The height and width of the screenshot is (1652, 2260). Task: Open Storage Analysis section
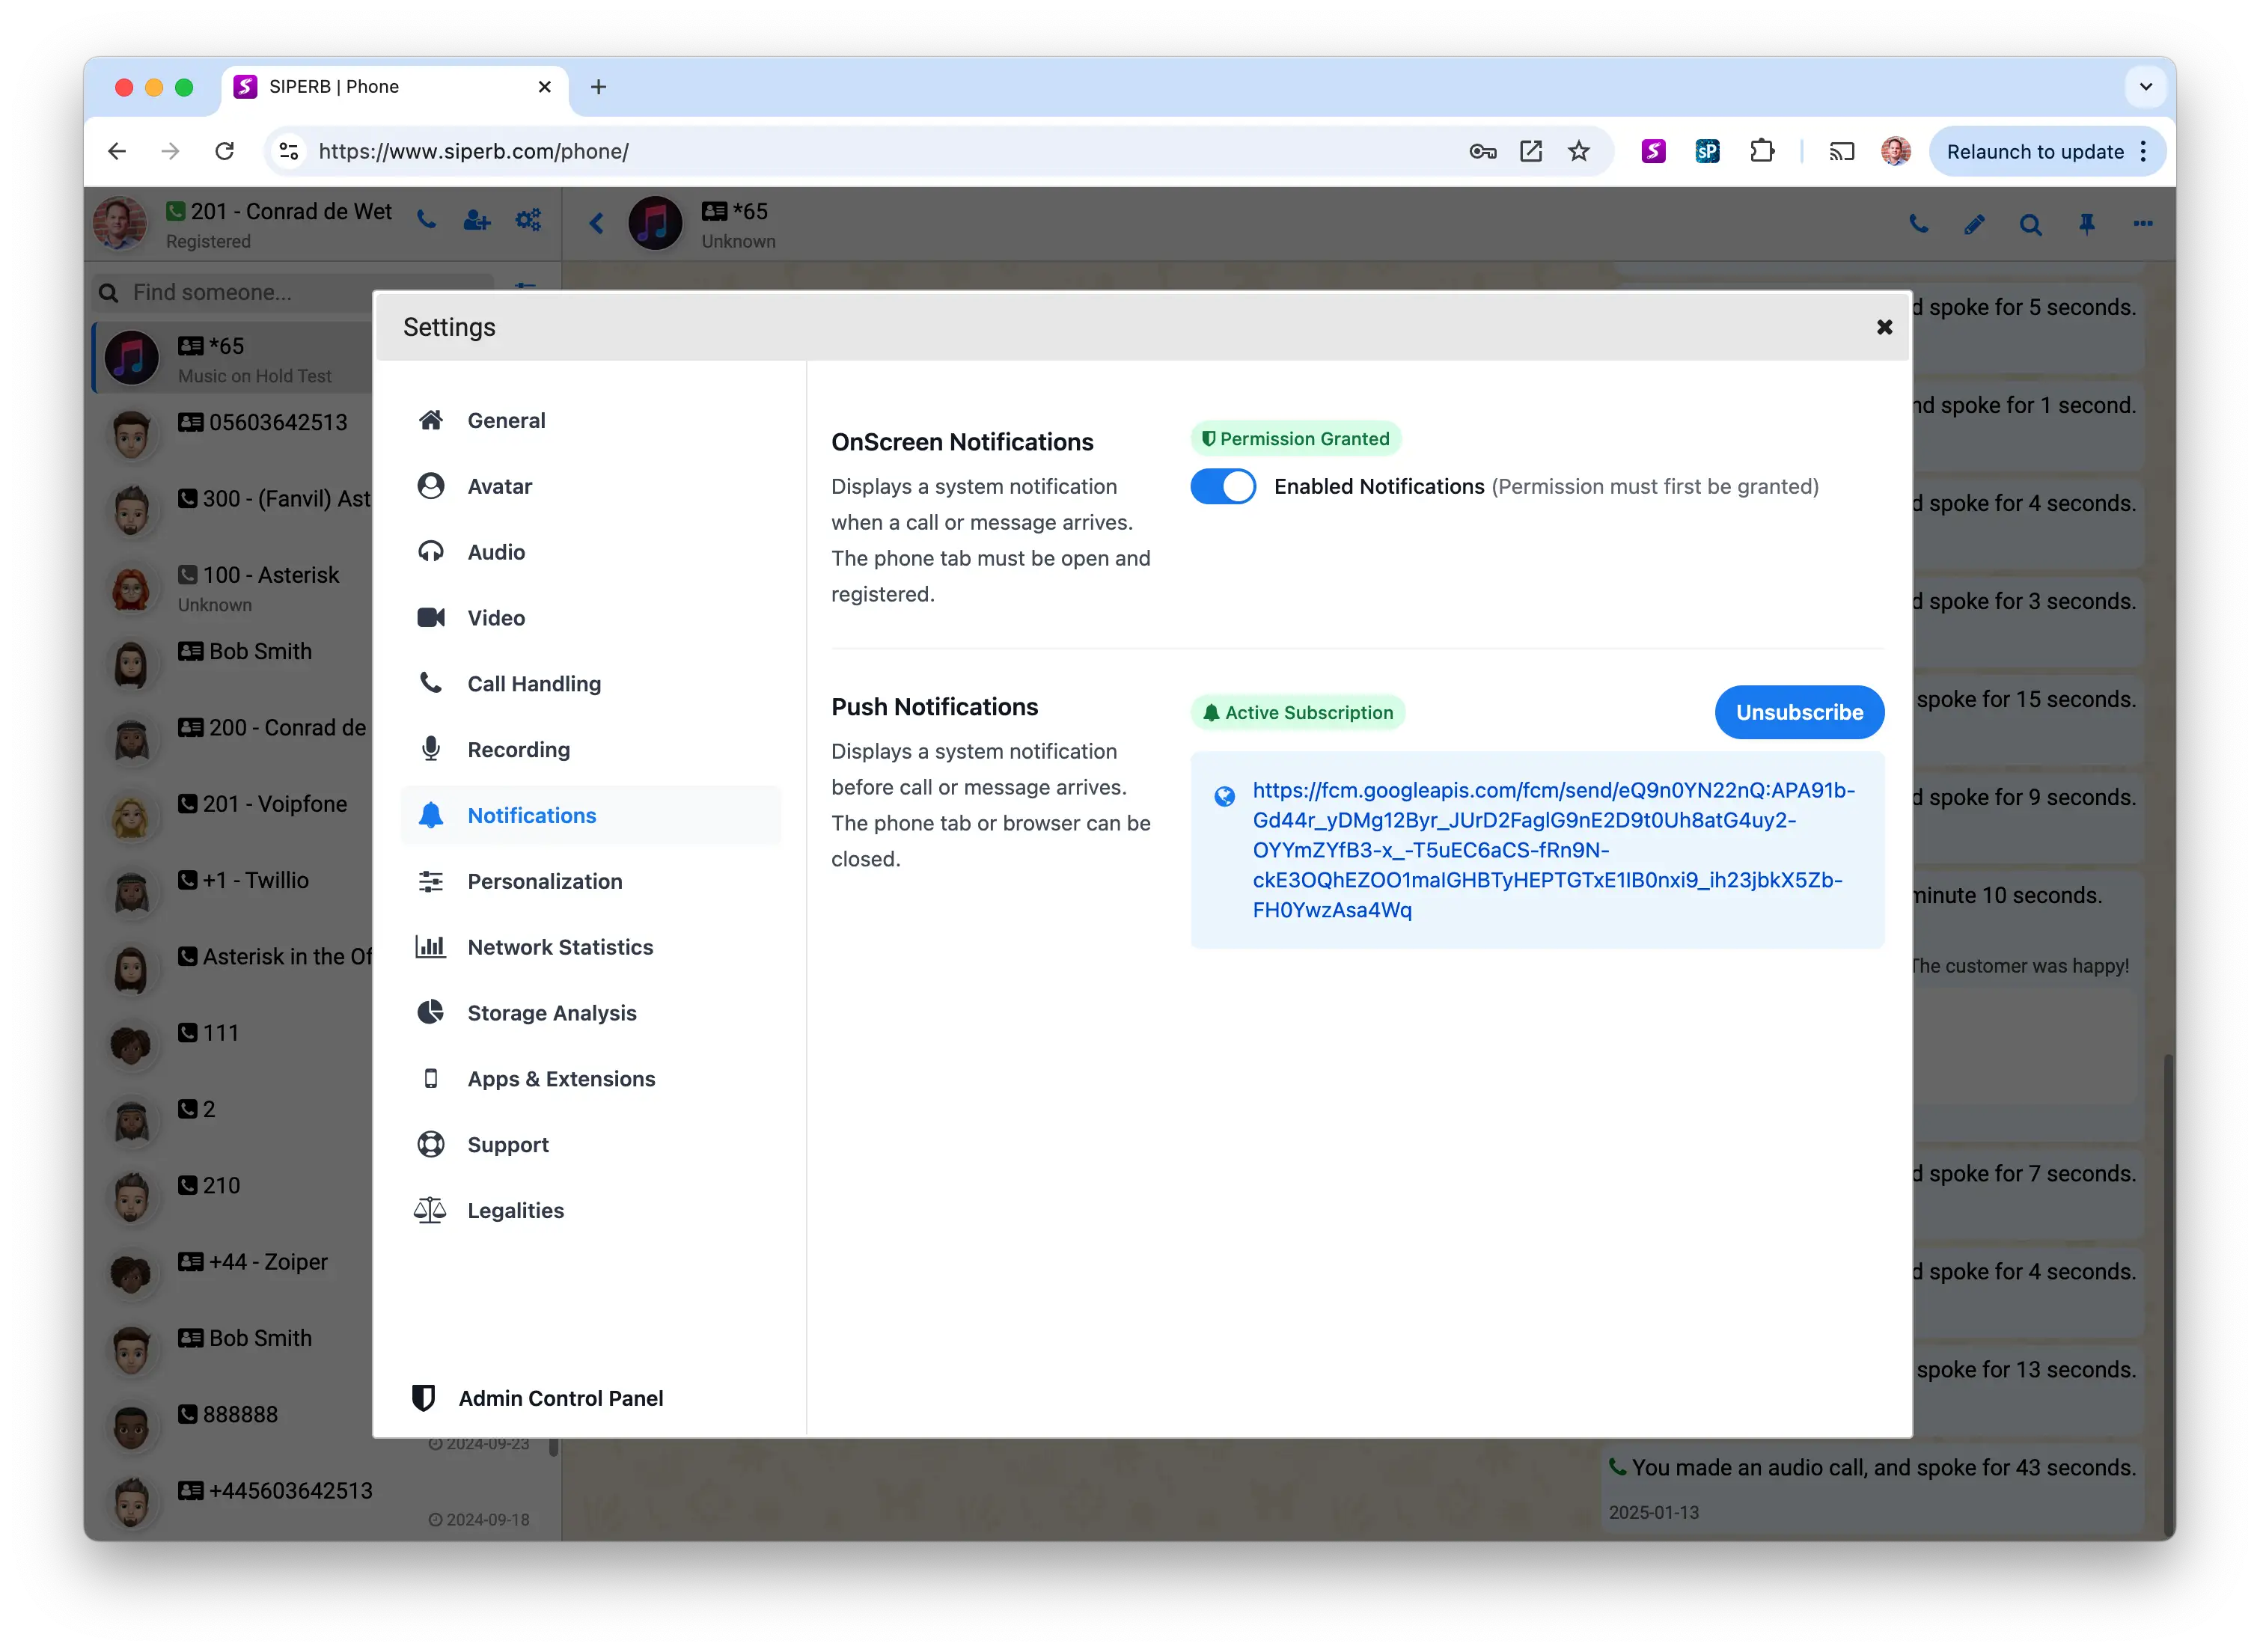[x=590, y=1014]
